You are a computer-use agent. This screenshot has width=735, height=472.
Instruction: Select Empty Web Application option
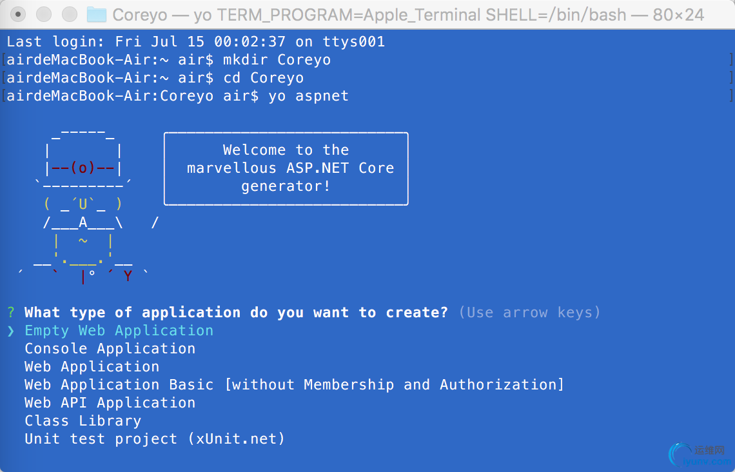[x=119, y=331]
